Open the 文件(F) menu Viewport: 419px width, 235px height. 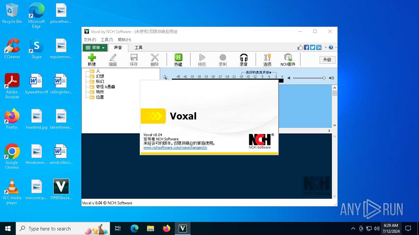coord(90,39)
